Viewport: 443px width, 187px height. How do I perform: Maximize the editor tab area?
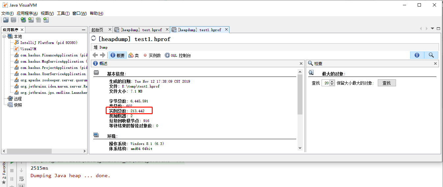(x=438, y=29)
